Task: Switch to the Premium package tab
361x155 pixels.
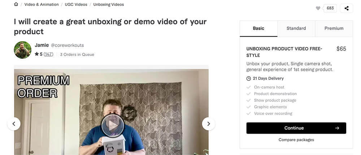Action: [334, 29]
